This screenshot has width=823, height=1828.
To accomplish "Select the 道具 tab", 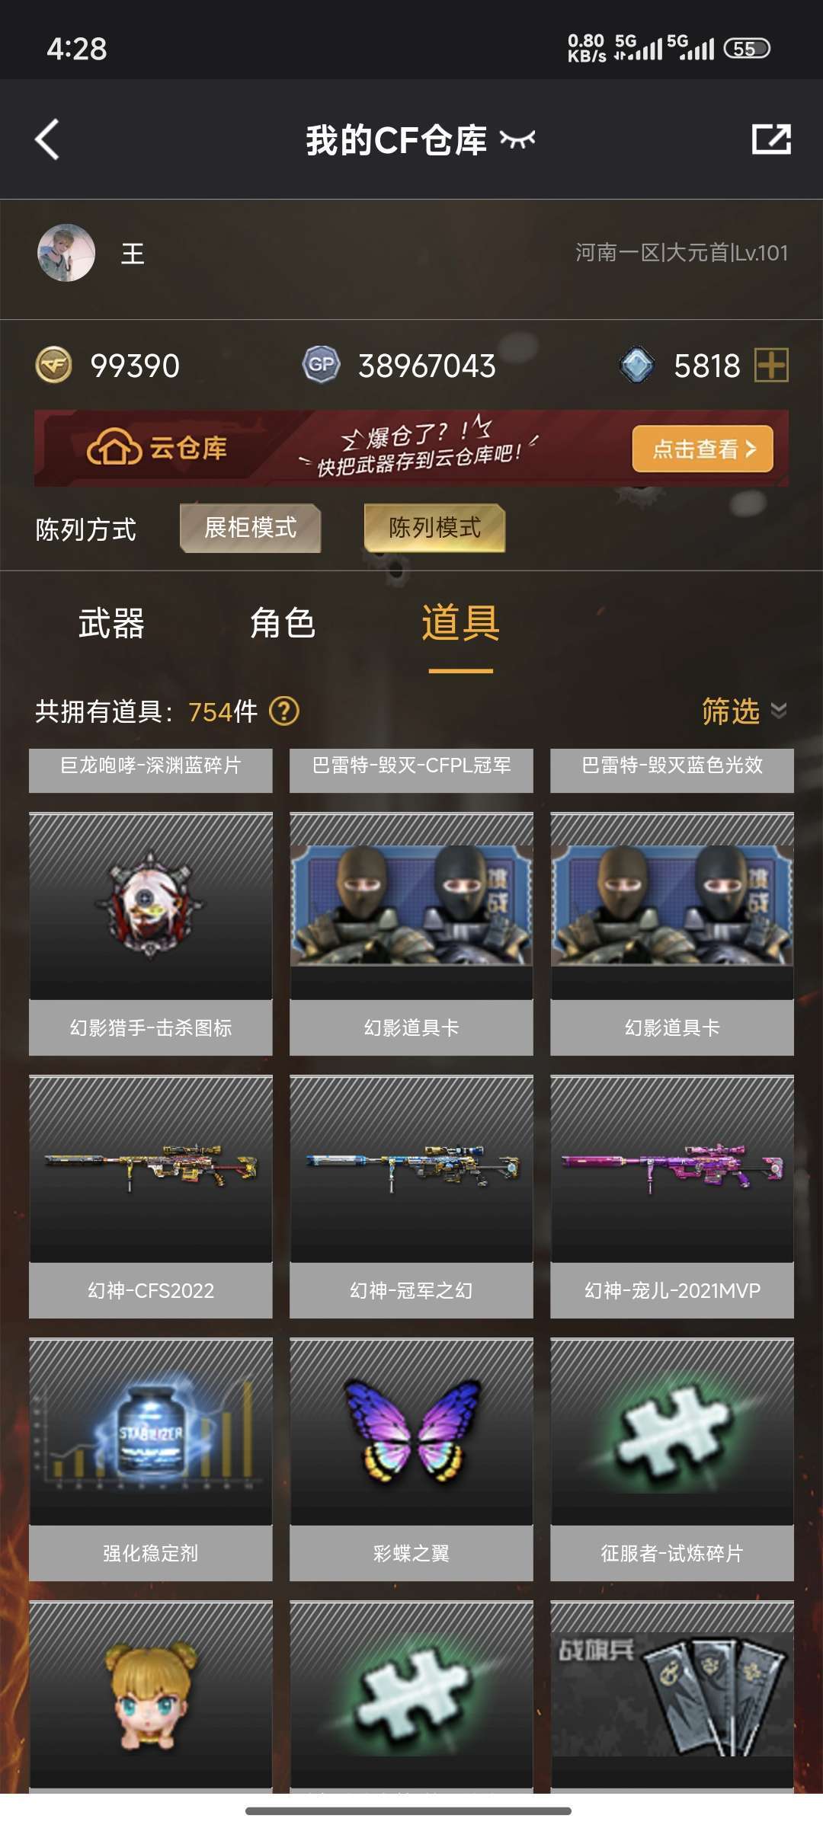I will pyautogui.click(x=460, y=623).
